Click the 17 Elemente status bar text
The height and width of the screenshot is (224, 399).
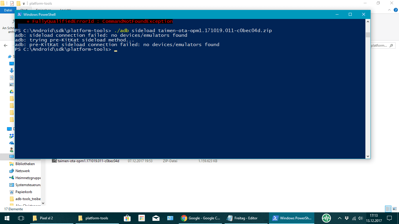(x=13, y=209)
